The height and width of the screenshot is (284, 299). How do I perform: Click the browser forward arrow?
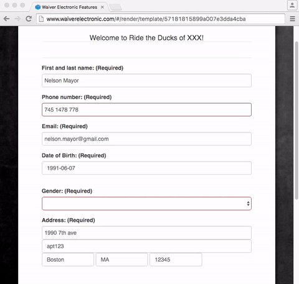click(17, 19)
